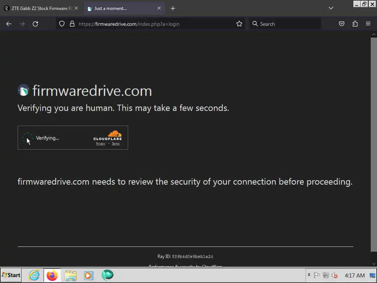The height and width of the screenshot is (283, 377).
Task: Open Firefox hamburger application menu
Action: 368,24
